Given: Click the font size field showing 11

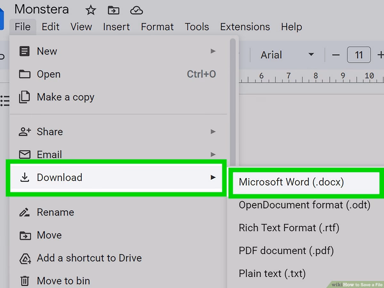Looking at the screenshot, I should 359,55.
